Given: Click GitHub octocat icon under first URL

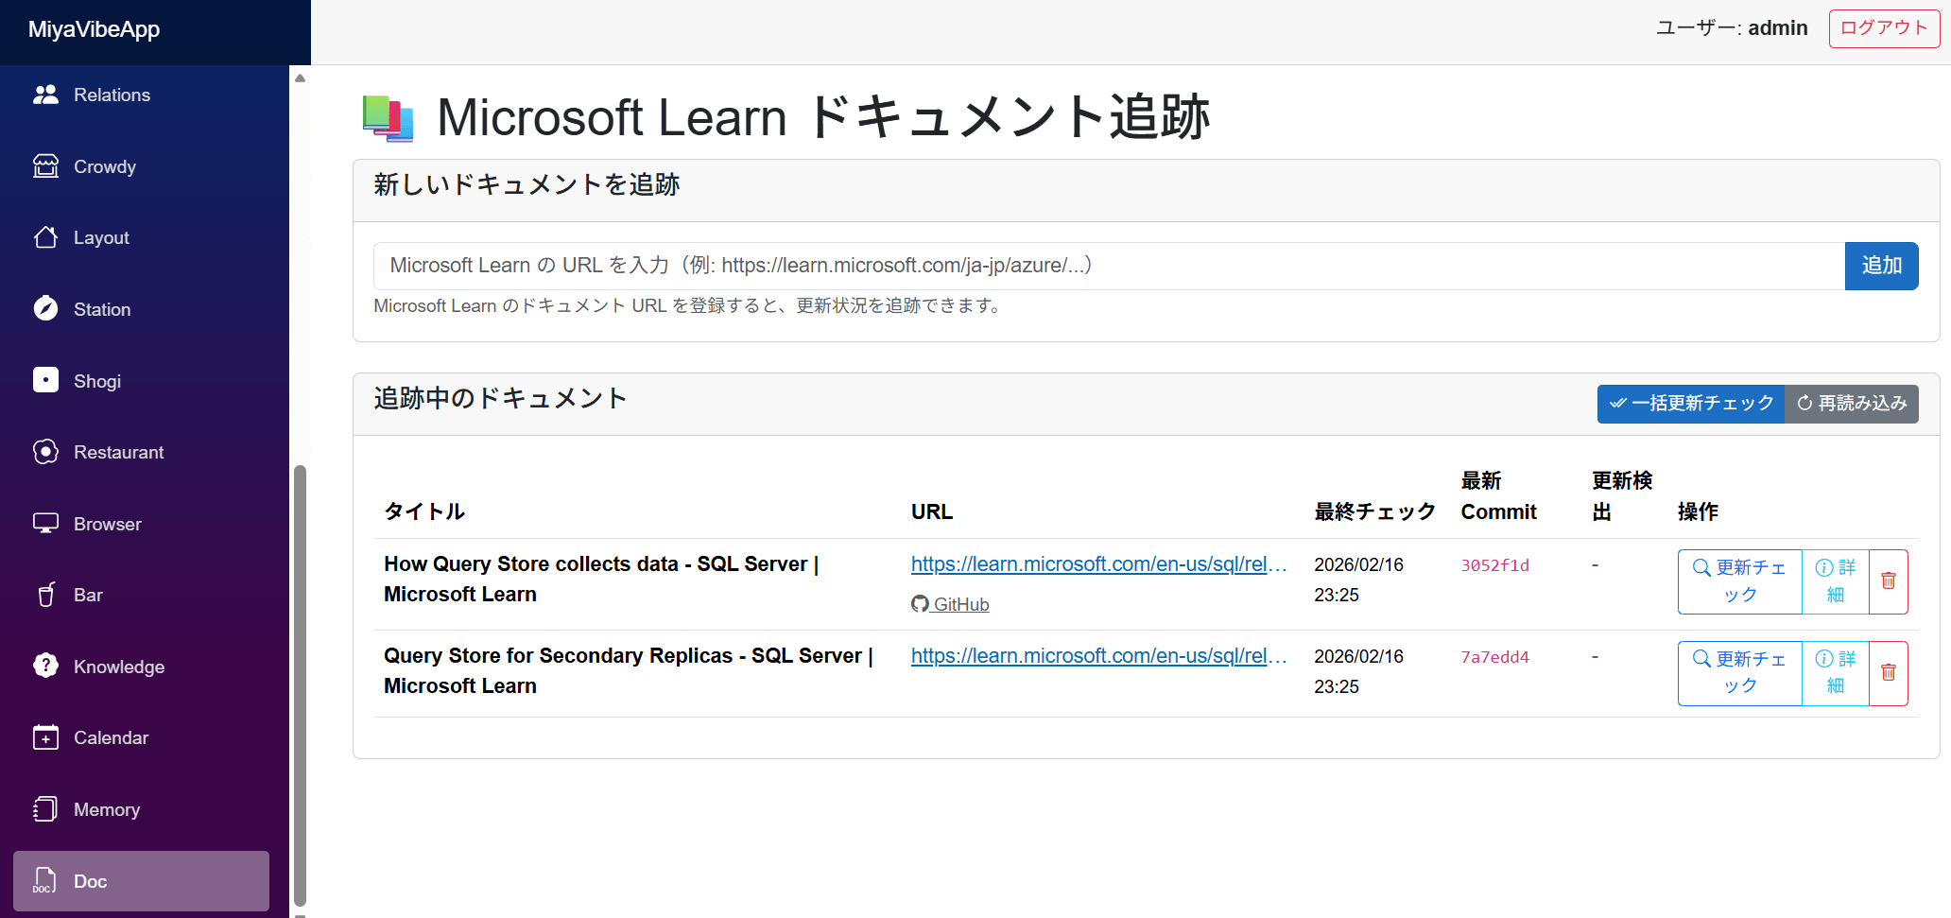Looking at the screenshot, I should 920,604.
